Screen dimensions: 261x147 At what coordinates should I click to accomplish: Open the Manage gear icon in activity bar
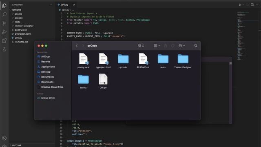pos(4,146)
